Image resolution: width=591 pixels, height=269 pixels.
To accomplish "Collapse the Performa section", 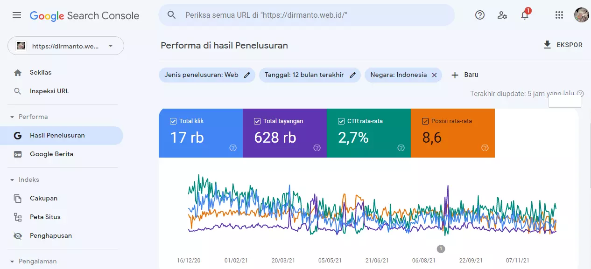I will pos(12,117).
